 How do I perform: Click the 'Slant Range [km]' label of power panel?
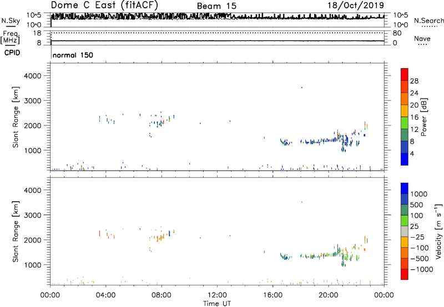[16, 117]
